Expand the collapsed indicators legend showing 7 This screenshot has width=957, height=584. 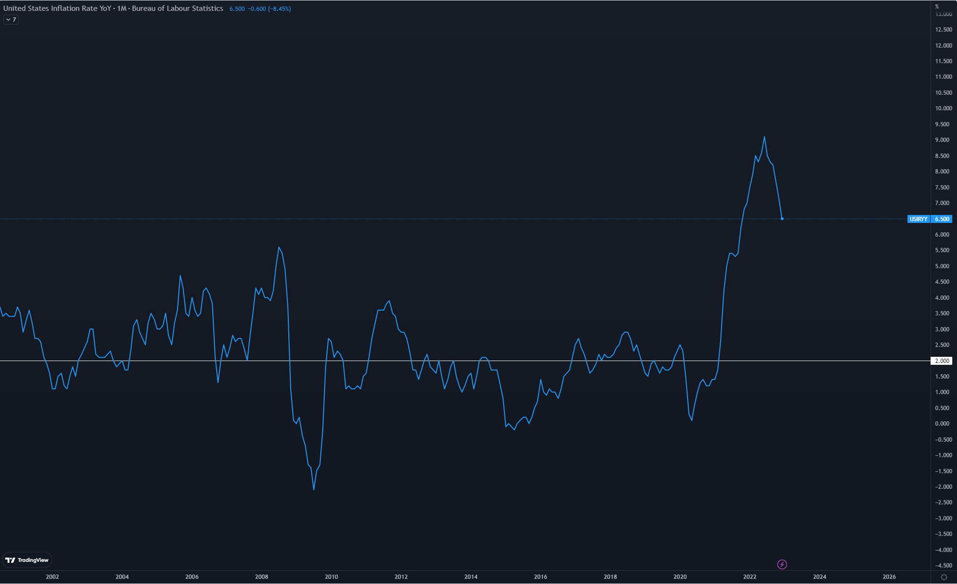11,20
